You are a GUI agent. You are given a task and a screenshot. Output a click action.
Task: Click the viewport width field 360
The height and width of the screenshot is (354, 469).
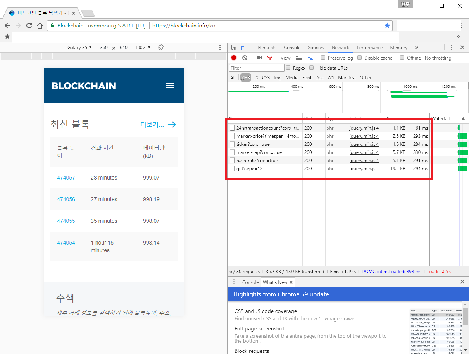point(104,47)
